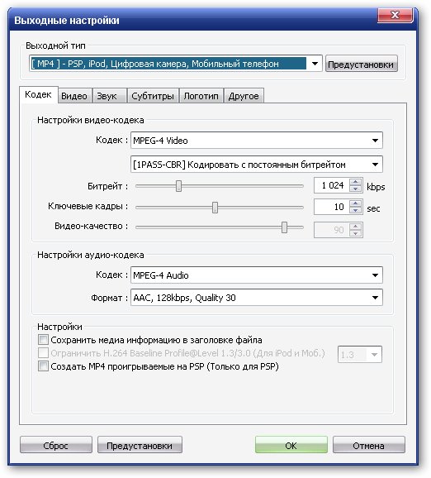Open the Звук tab
Image resolution: width=431 pixels, height=478 pixels.
(x=107, y=96)
